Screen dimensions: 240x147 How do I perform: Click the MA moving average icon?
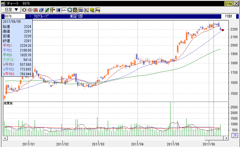(81, 10)
